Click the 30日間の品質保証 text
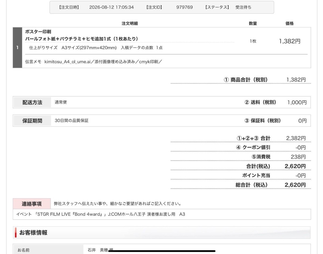 [72, 121]
